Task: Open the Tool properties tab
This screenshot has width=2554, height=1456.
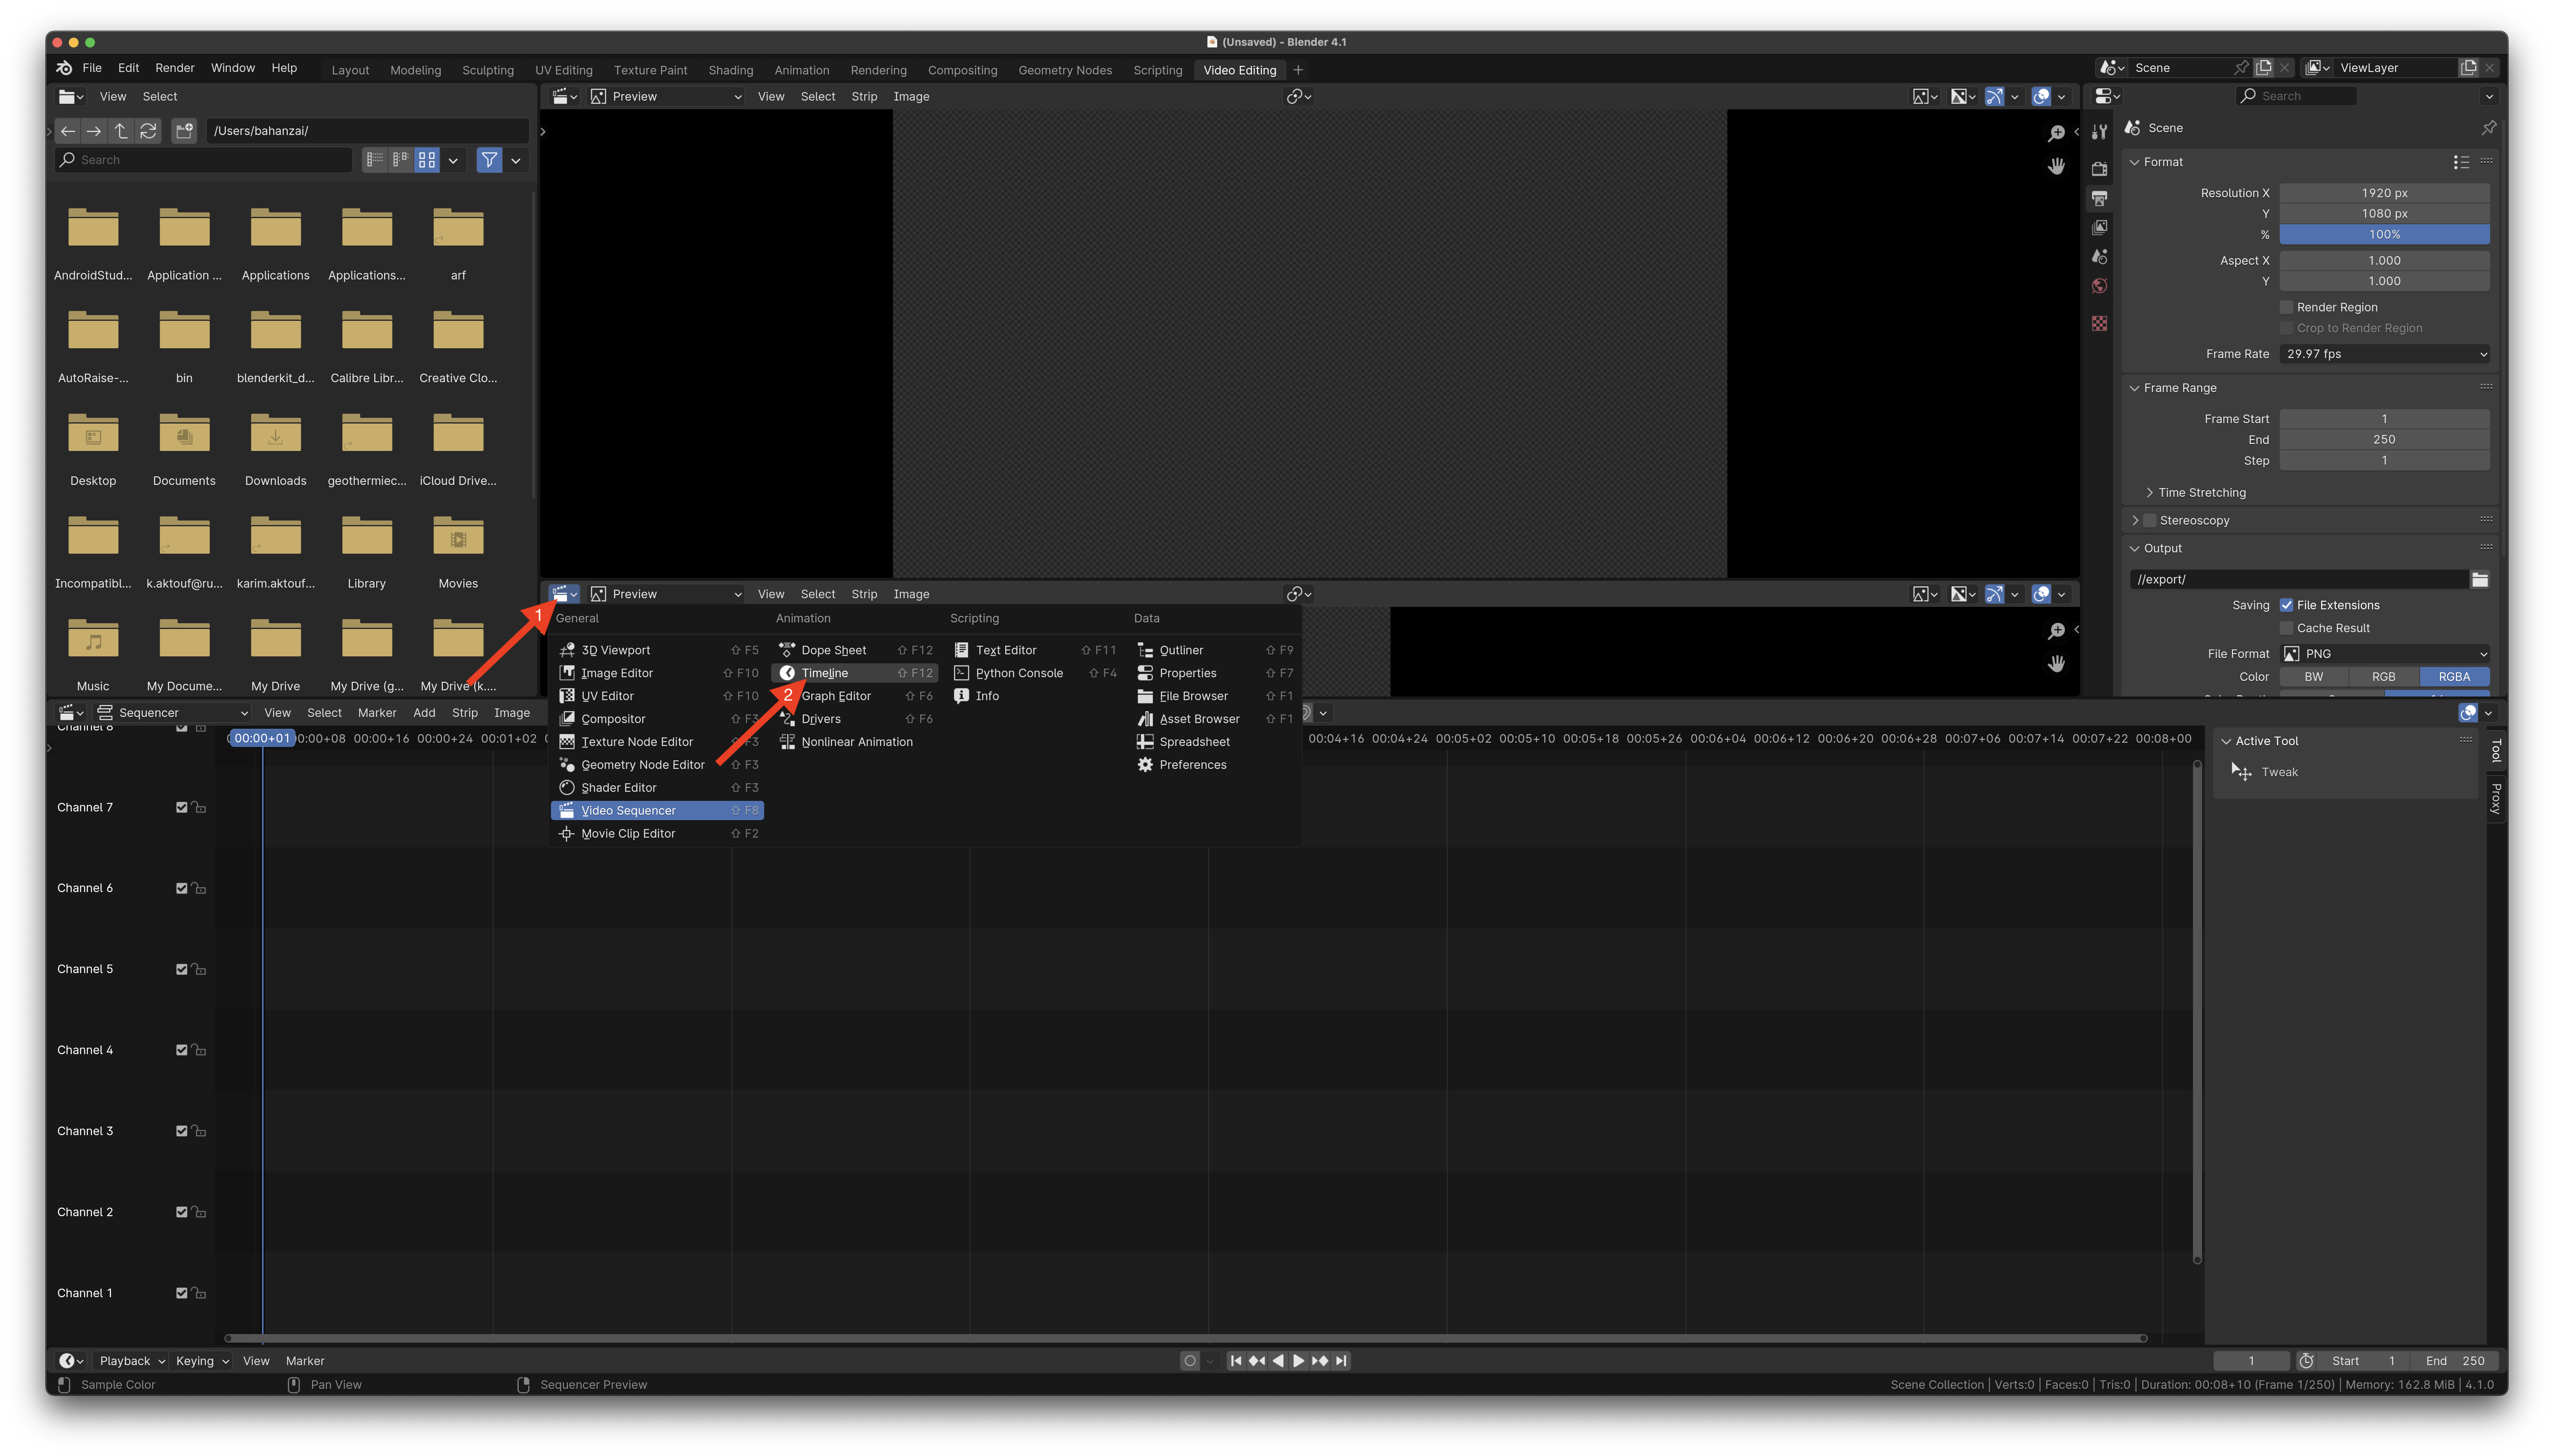Action: pyautogui.click(x=2099, y=132)
